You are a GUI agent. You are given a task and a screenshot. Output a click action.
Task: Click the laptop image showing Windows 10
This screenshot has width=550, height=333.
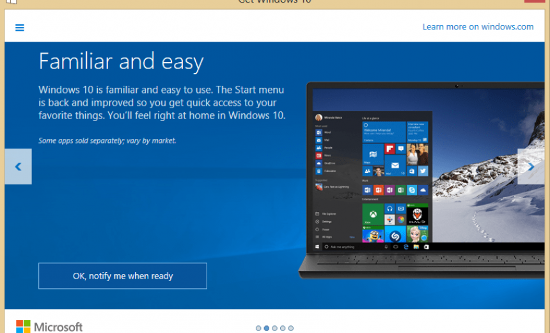tap(423, 181)
